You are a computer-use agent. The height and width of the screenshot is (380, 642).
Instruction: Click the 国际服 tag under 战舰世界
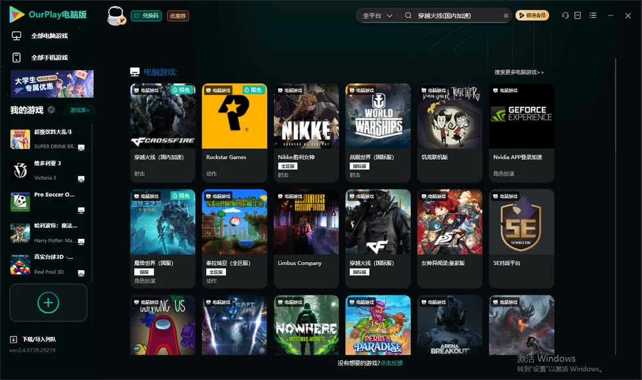(x=360, y=166)
